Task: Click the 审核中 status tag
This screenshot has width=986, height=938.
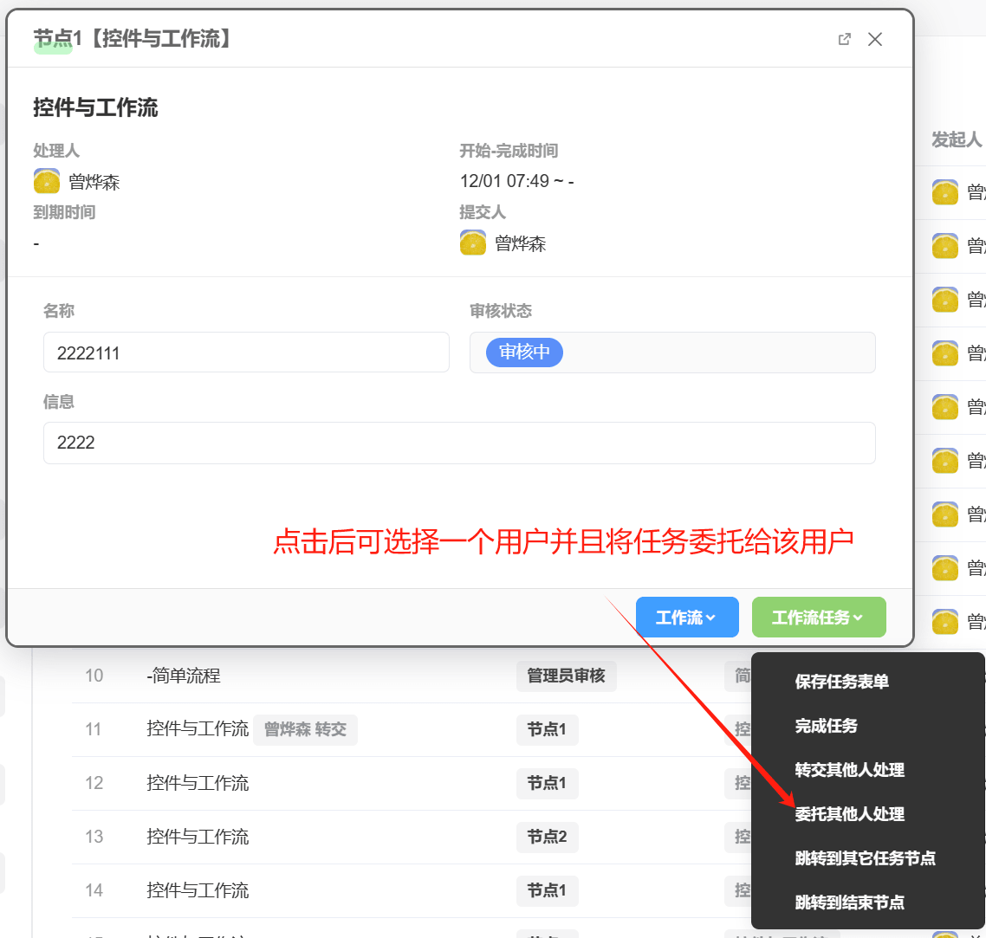Action: coord(524,352)
